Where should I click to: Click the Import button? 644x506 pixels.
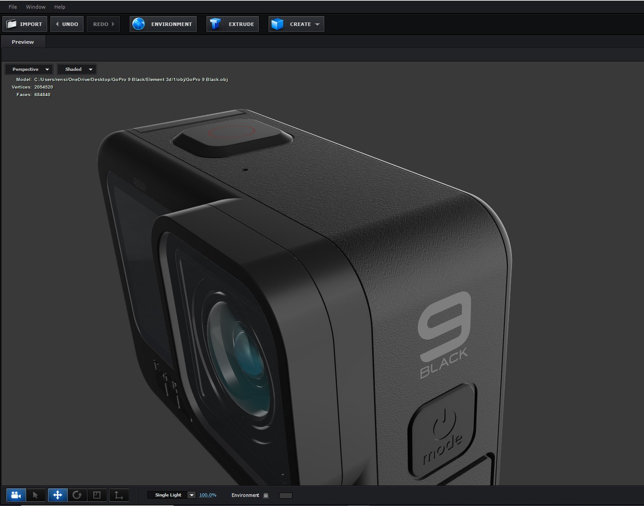(x=25, y=24)
